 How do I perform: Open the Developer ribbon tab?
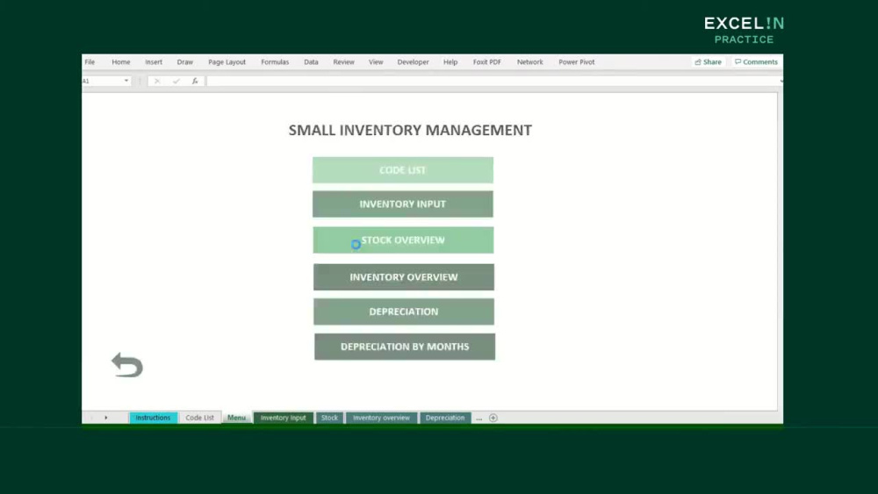414,62
